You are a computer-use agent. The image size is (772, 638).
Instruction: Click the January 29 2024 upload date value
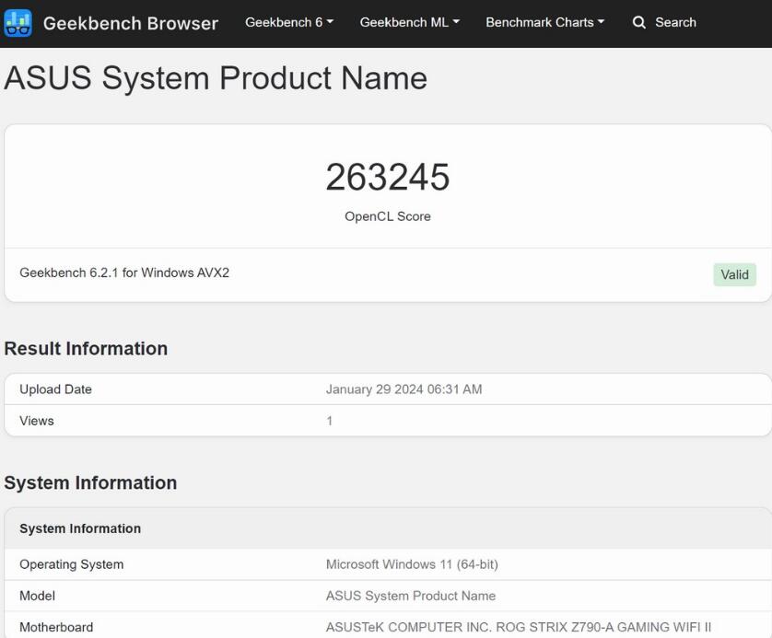tap(404, 389)
